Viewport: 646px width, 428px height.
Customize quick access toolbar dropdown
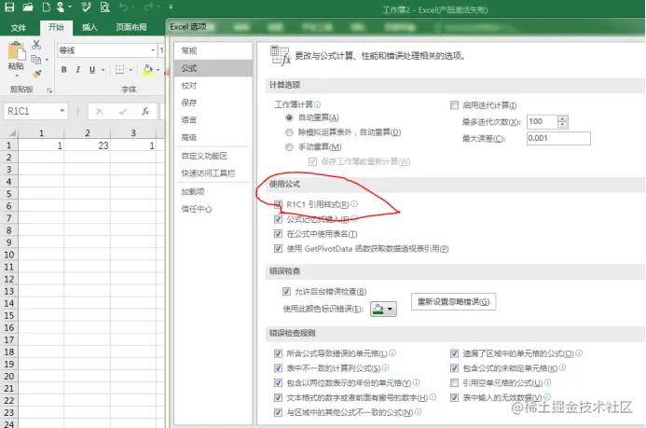point(171,7)
